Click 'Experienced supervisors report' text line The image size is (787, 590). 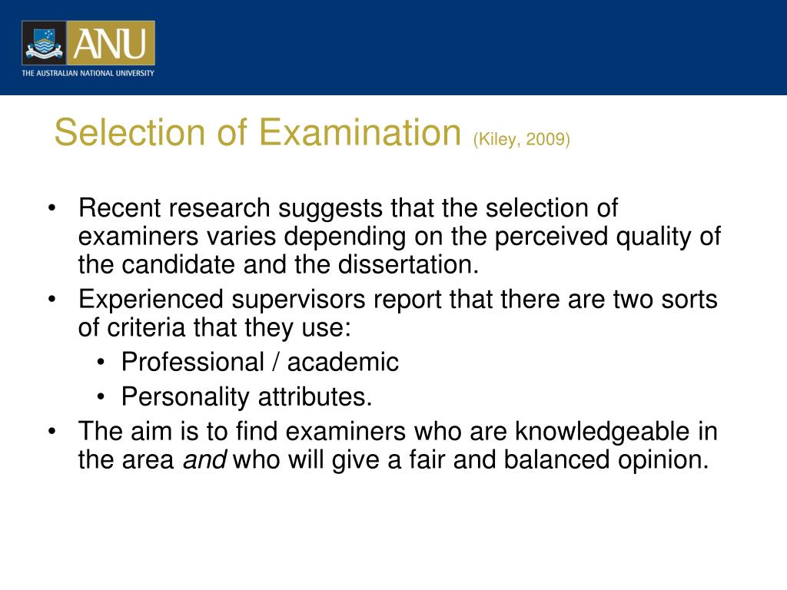click(398, 300)
